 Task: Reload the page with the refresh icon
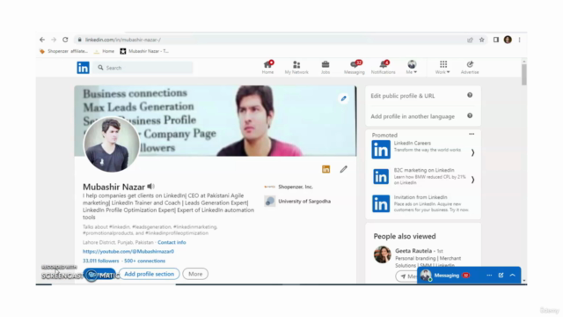pyautogui.click(x=65, y=40)
